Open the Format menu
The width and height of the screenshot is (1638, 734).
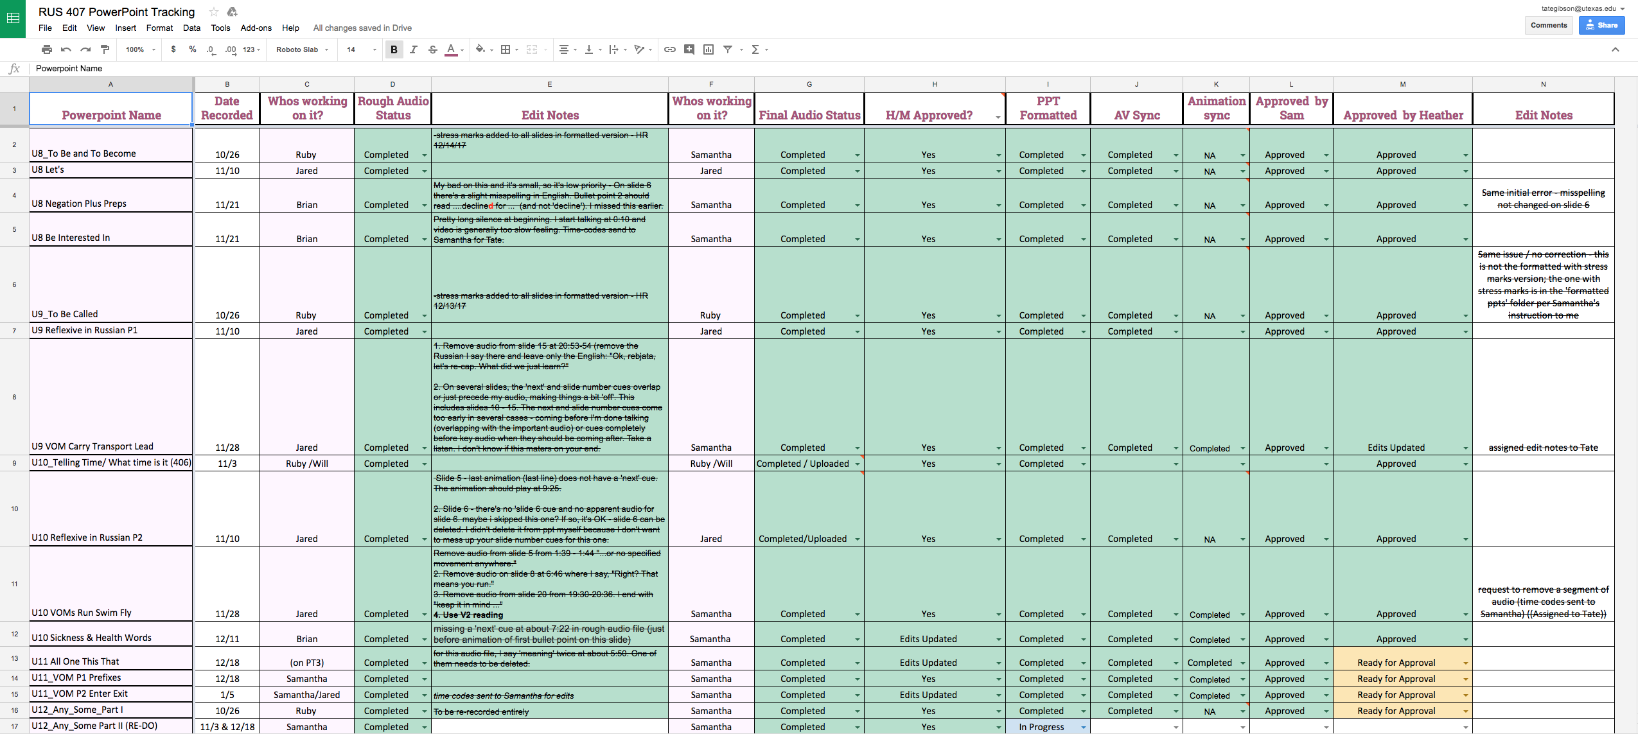159,28
